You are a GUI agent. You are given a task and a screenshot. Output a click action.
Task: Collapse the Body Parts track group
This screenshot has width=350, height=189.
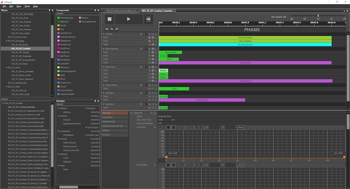(x=104, y=67)
